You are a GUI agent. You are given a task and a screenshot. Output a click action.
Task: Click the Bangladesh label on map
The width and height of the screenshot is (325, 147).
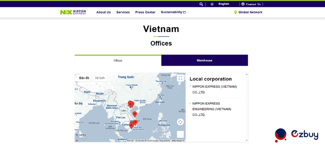pyautogui.click(x=99, y=100)
